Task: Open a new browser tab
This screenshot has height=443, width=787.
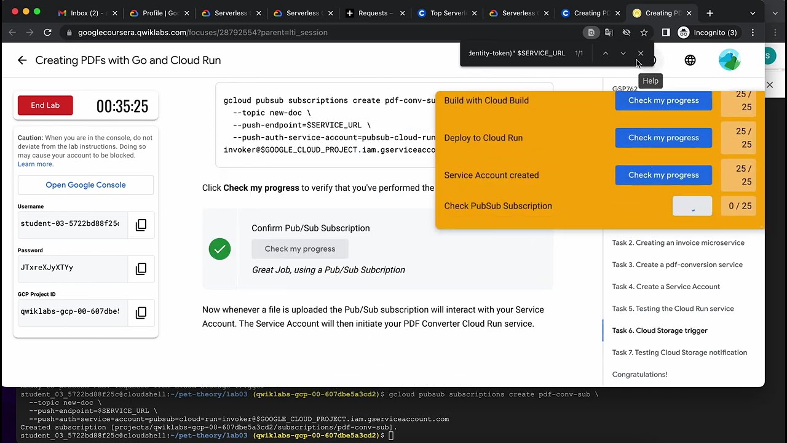Action: (x=710, y=13)
